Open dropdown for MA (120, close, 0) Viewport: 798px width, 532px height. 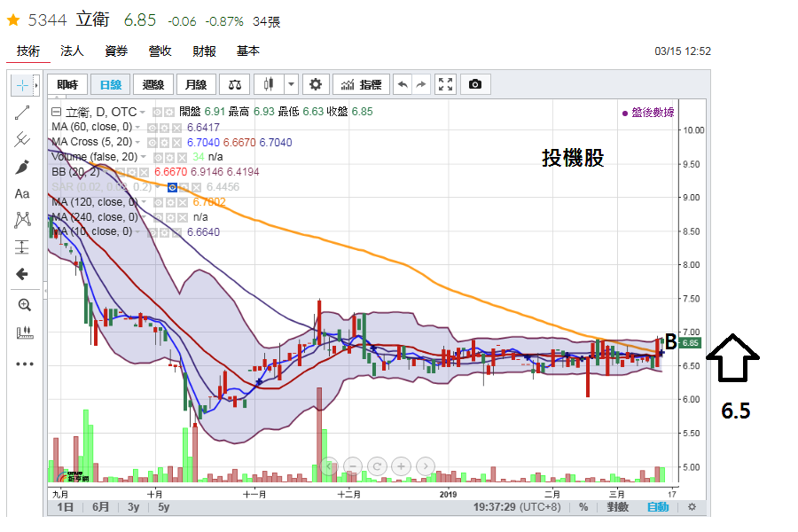point(144,202)
